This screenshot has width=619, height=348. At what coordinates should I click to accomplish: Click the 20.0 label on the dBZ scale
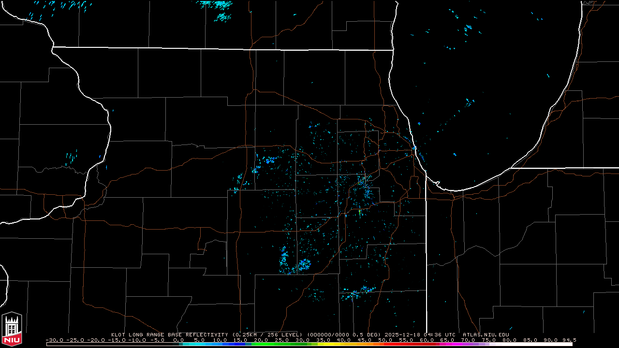(261, 340)
